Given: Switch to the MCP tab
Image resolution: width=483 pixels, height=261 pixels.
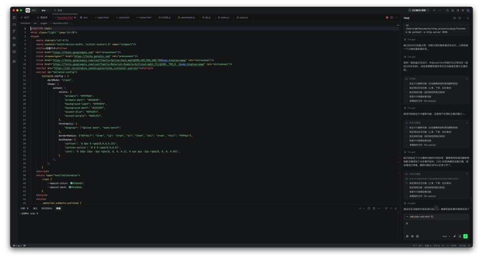Looking at the screenshot, I should [x=25, y=17].
